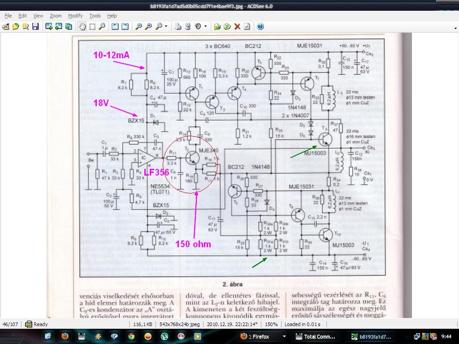Print the image with printer icon
Image resolution: width=459 pixels, height=344 pixels.
pos(178,26)
